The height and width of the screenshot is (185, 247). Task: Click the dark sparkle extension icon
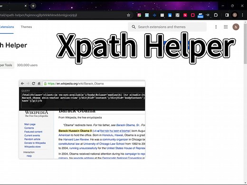208,15
